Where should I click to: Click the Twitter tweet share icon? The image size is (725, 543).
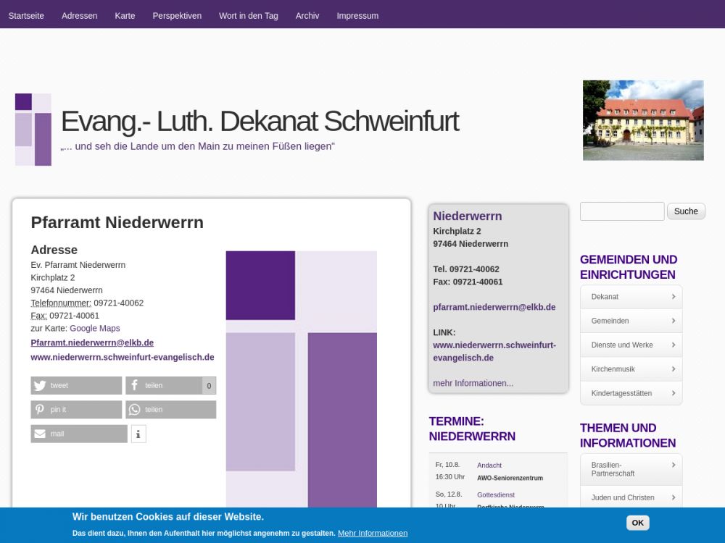tap(40, 386)
